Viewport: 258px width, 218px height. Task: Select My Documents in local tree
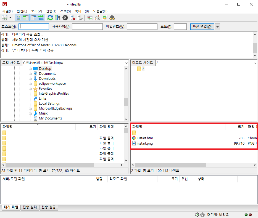pyautogui.click(x=50, y=118)
